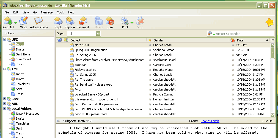Image resolution: width=278 pixels, height=138 pixels.
Task: Forward the selected message
Action: tap(83, 22)
